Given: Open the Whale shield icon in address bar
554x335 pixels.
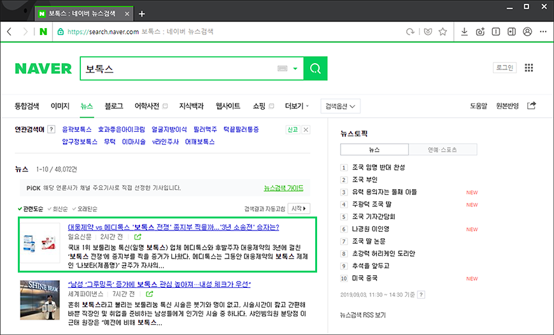Looking at the screenshot, I should (428, 32).
